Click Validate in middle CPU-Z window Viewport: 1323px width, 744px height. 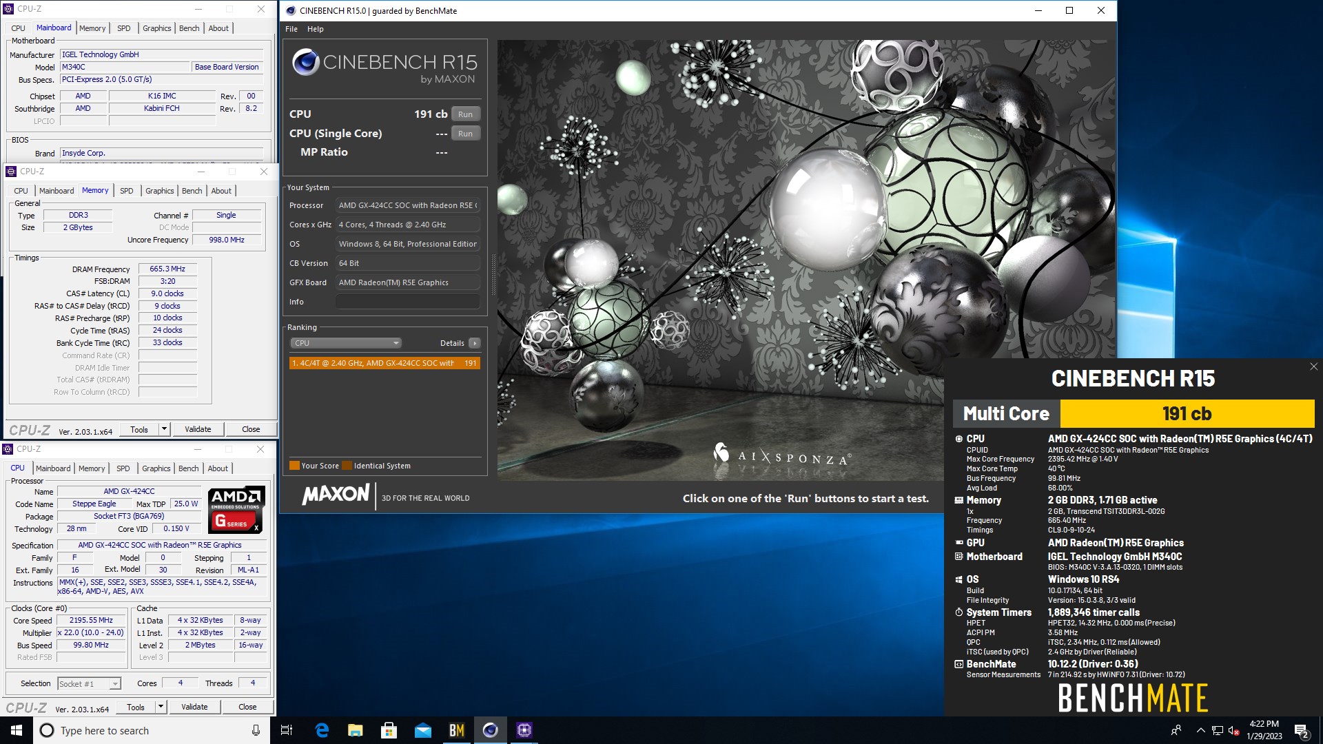198,429
